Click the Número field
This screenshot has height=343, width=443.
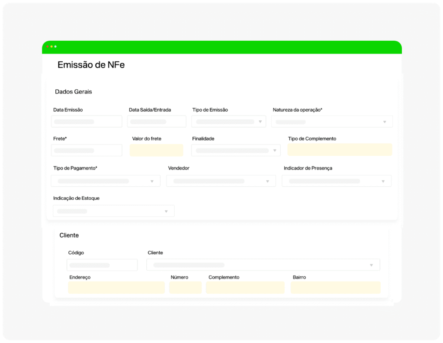pyautogui.click(x=186, y=288)
